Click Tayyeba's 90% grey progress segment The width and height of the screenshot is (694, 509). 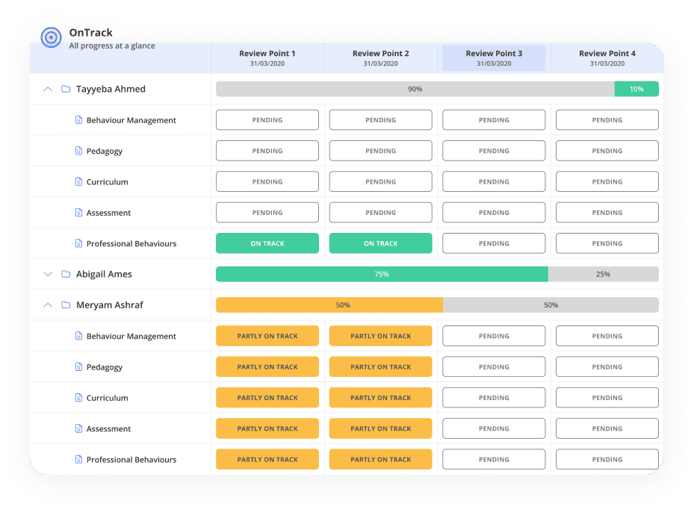point(415,89)
